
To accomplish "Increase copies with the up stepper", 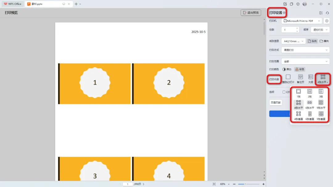I will click(297, 28).
